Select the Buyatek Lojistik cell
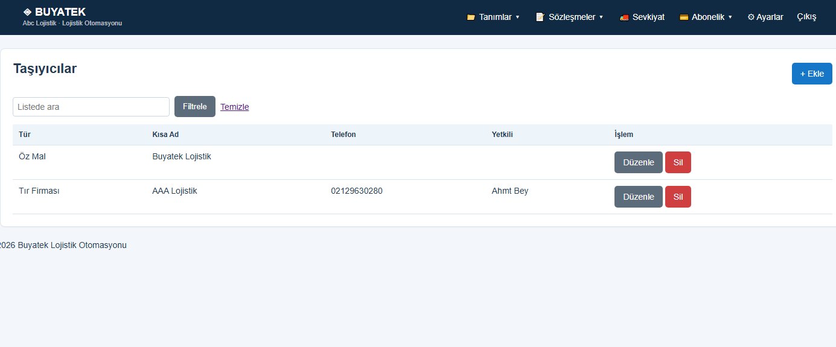836x347 pixels. (182, 156)
